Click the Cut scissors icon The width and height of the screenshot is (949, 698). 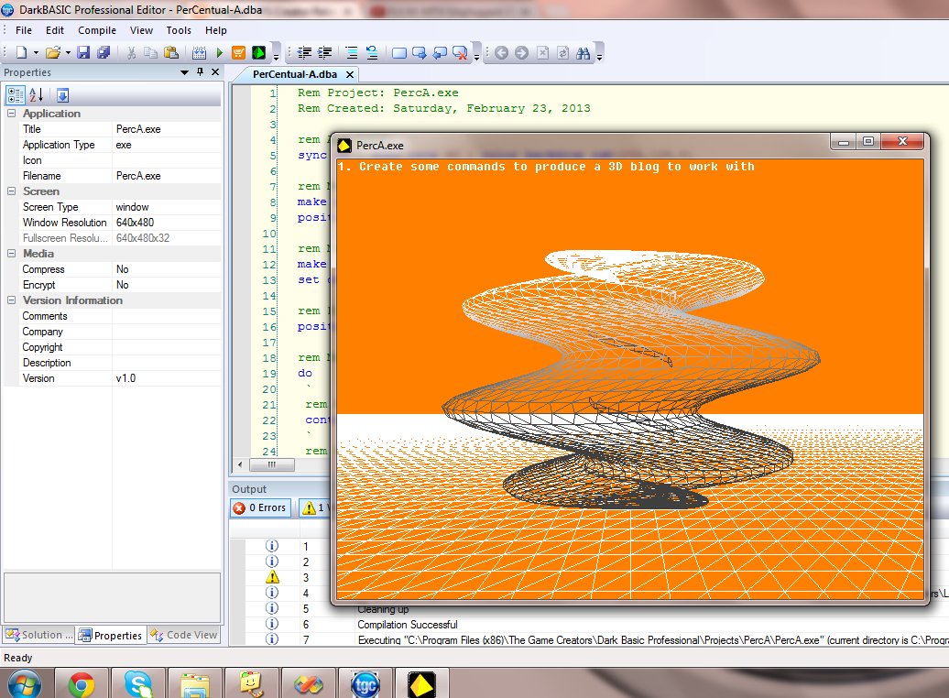[x=131, y=52]
